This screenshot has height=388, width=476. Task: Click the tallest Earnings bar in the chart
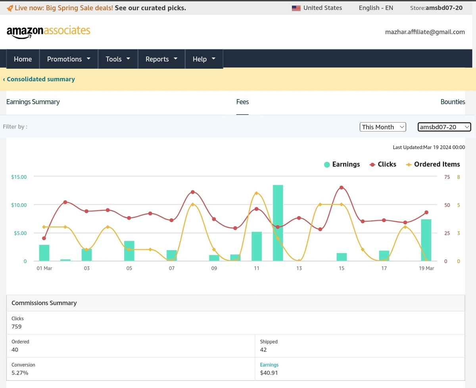pyautogui.click(x=278, y=223)
